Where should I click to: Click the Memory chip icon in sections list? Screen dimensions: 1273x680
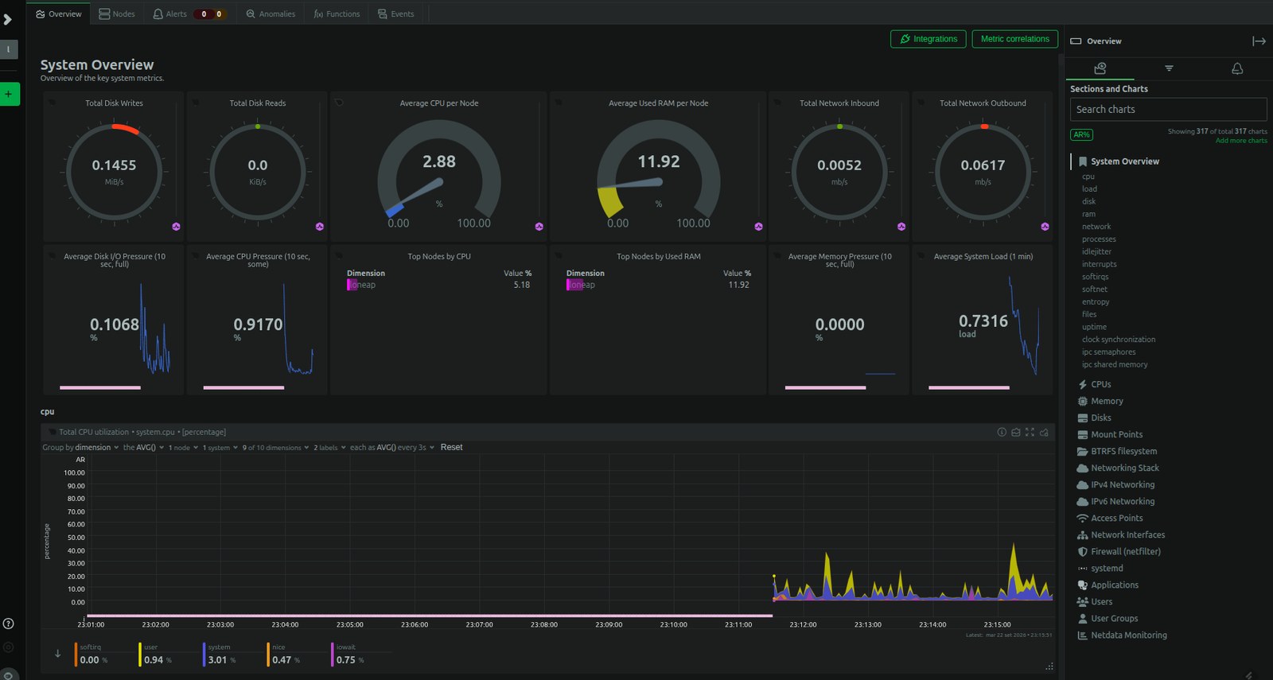click(x=1082, y=402)
